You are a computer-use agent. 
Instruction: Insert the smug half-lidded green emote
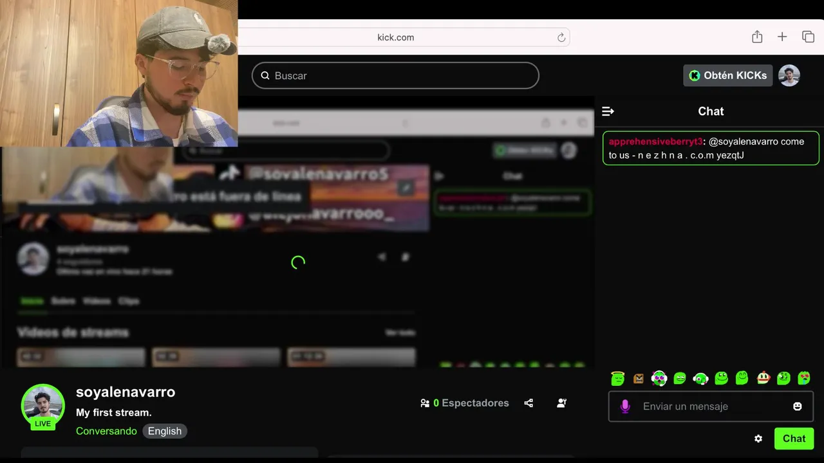pyautogui.click(x=680, y=378)
